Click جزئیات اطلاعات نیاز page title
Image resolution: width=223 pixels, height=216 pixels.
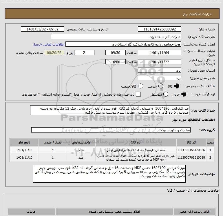coord(197,14)
